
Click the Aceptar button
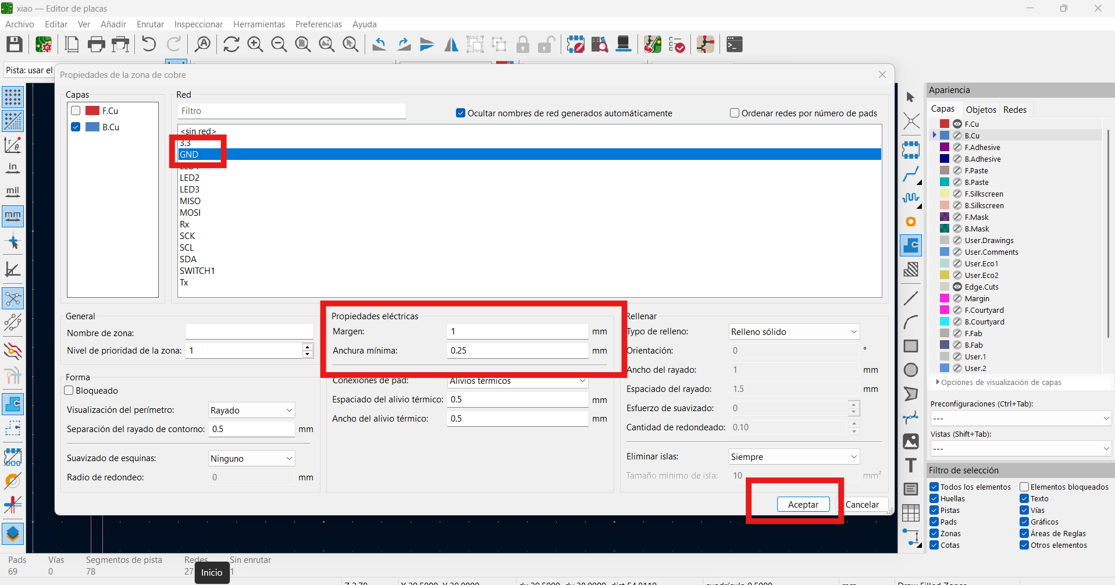(x=803, y=504)
